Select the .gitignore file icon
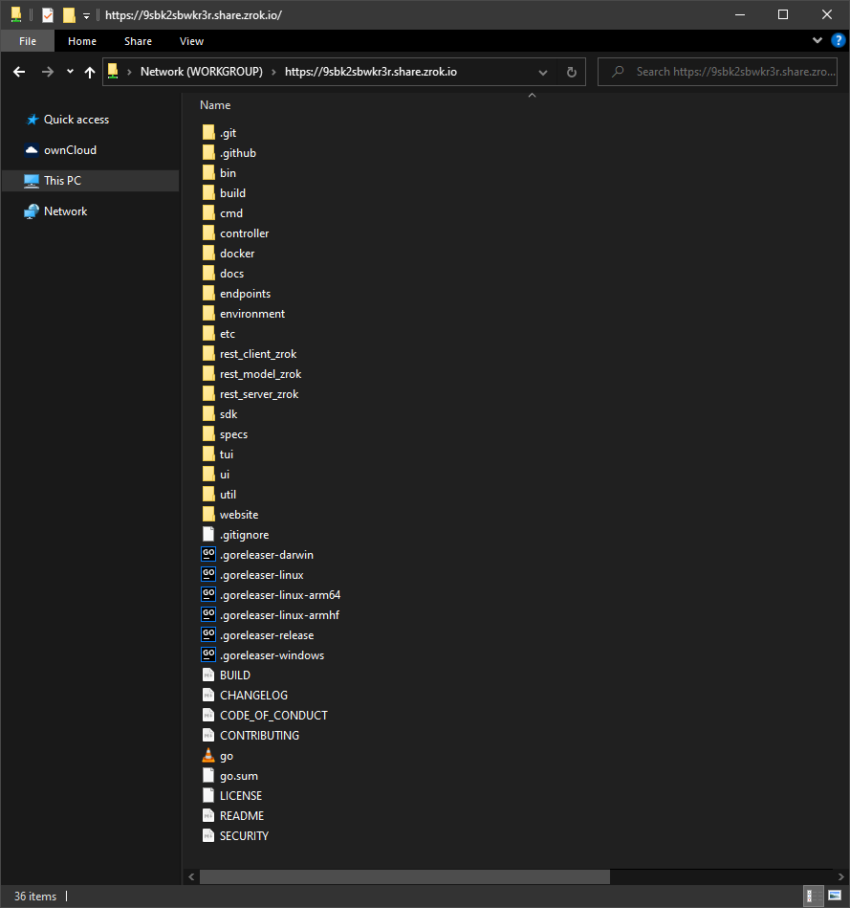Viewport: 850px width, 908px height. point(208,535)
